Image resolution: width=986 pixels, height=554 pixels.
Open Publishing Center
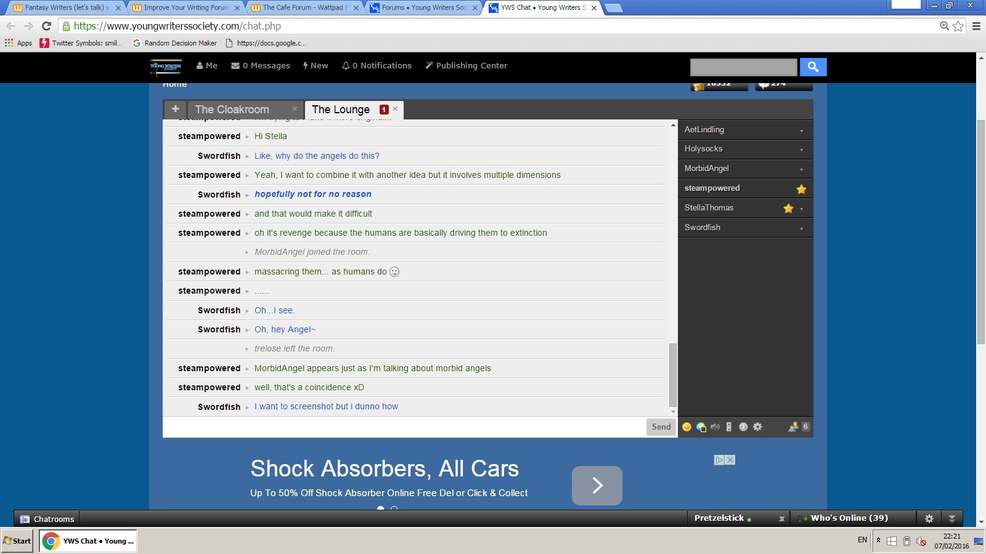tap(467, 65)
